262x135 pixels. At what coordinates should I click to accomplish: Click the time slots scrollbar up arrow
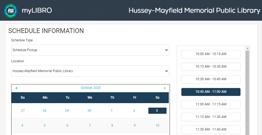click(x=247, y=48)
